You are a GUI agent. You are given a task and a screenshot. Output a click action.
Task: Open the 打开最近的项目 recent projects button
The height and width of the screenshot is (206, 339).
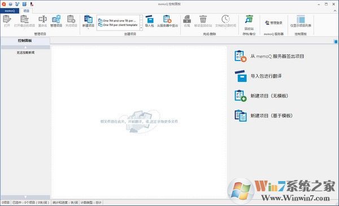click(x=24, y=22)
